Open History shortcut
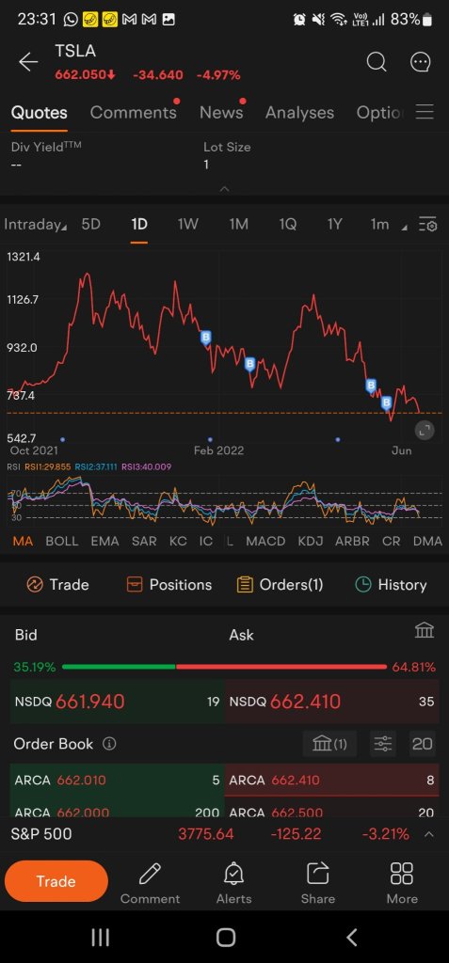Image resolution: width=449 pixels, height=963 pixels. 392,585
